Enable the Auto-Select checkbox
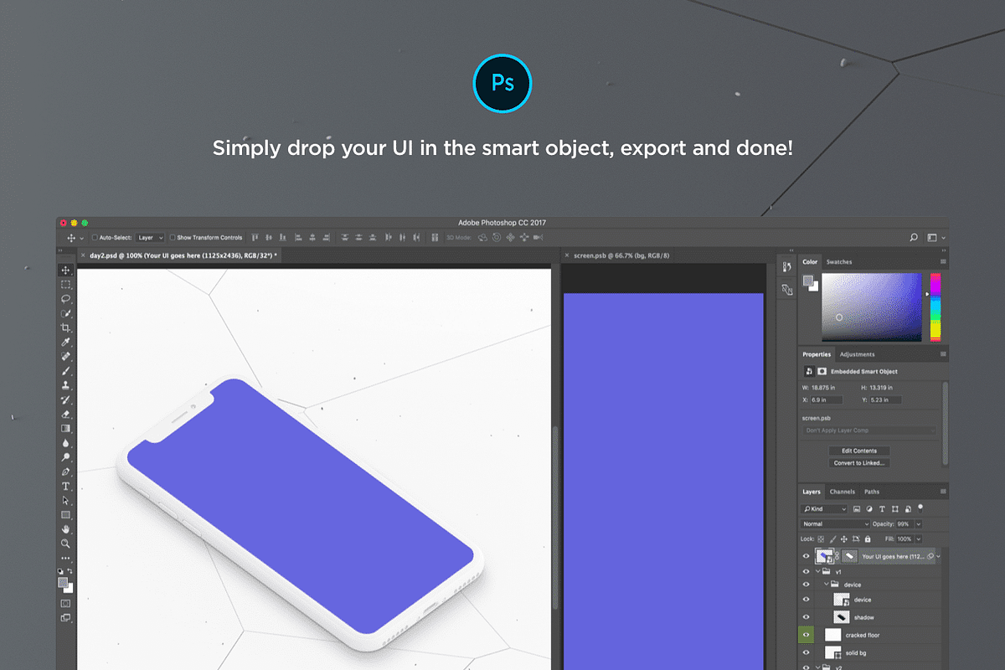The height and width of the screenshot is (670, 1005). pyautogui.click(x=95, y=238)
